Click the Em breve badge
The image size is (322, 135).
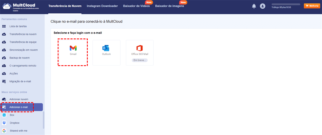[140, 60]
